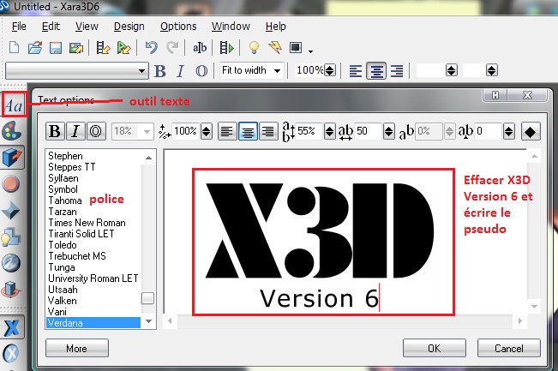Image resolution: width=558 pixels, height=371 pixels.
Task: Open the File menu
Action: click(x=19, y=27)
